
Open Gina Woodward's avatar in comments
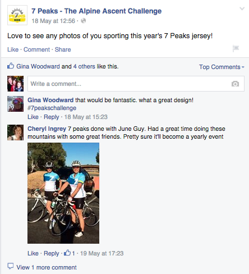pos(16,104)
